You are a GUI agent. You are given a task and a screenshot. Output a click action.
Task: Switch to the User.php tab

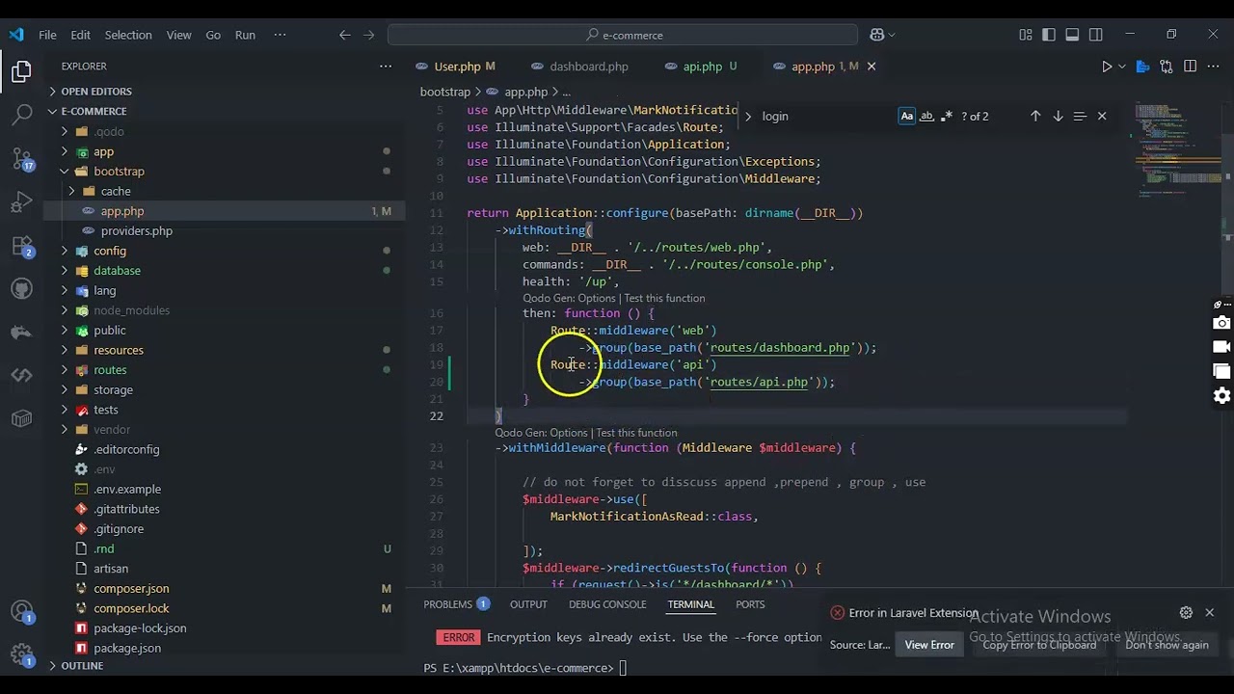coord(457,67)
